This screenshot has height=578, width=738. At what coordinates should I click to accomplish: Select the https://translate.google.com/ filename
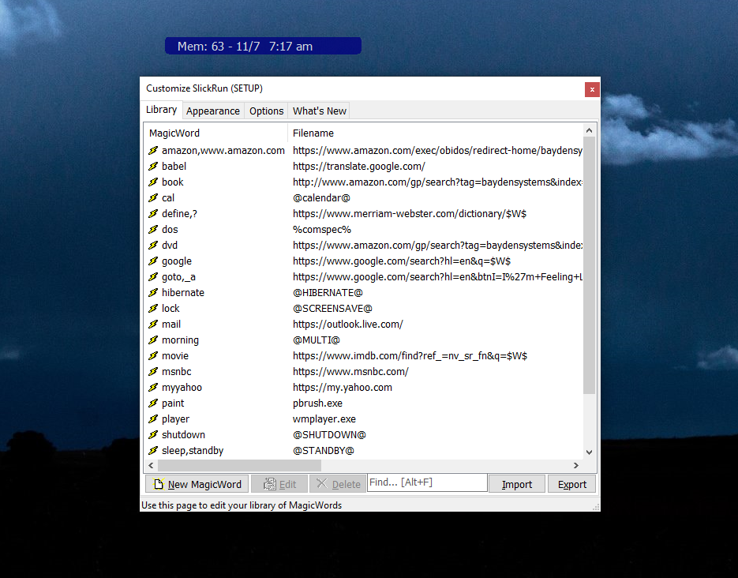358,166
